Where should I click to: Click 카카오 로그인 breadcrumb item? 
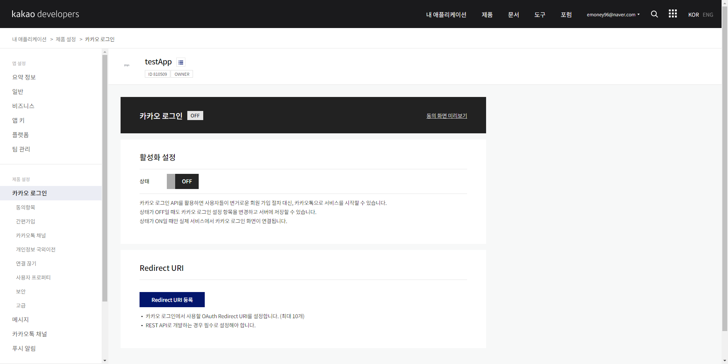100,39
